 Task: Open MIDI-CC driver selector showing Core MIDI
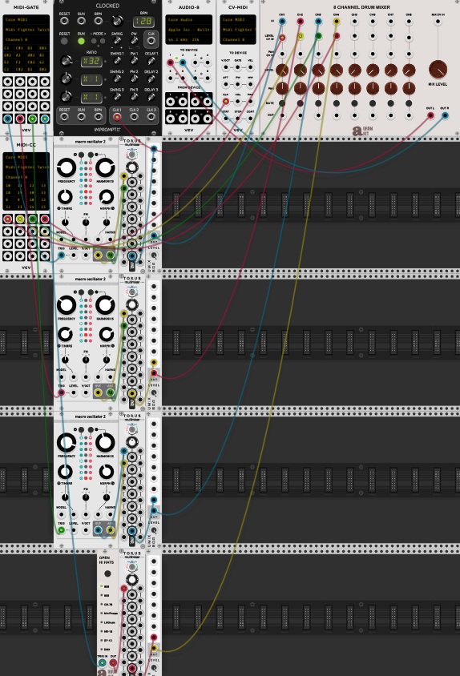coord(26,157)
